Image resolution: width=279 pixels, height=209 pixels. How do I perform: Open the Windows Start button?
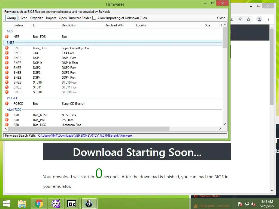[x=7, y=204]
